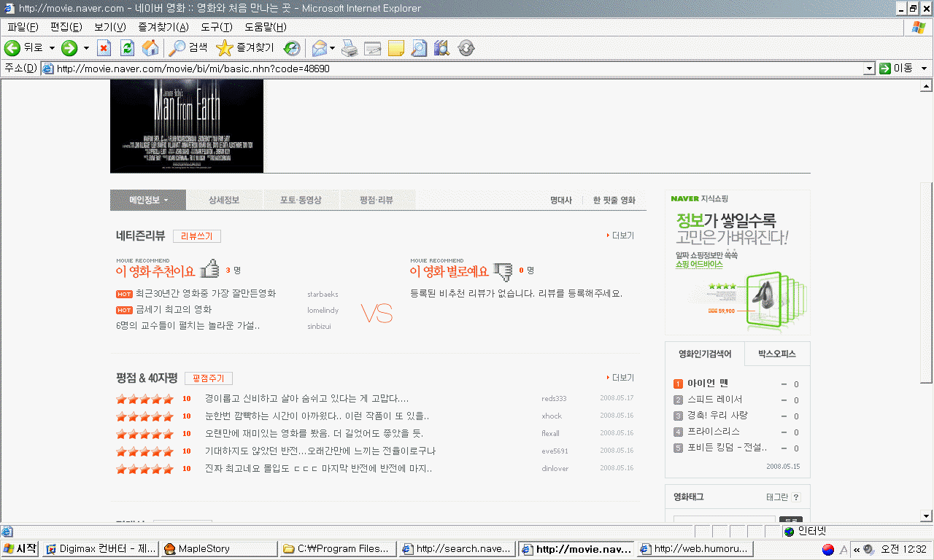
Task: Click the 리뷰쓰기 button
Action: pyautogui.click(x=197, y=236)
